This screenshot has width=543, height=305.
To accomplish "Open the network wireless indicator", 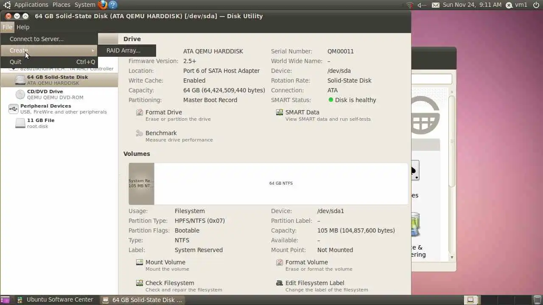I will pyautogui.click(x=409, y=5).
